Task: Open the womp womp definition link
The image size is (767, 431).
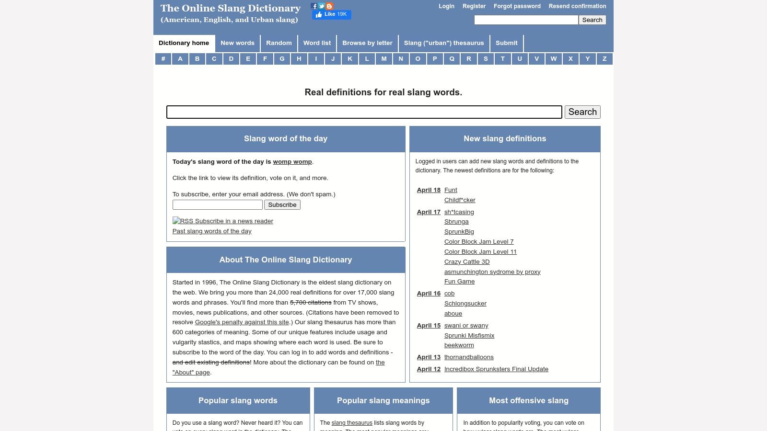Action: 292,162
